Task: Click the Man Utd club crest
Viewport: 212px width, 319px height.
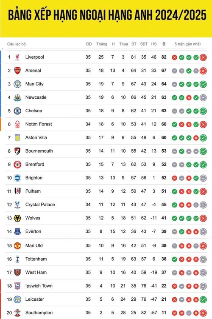Action: point(17,245)
